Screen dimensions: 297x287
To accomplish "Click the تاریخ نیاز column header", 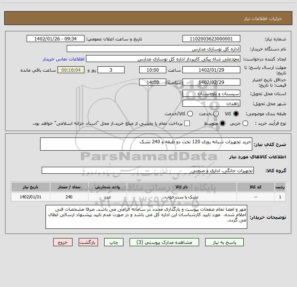I will coord(30,187).
